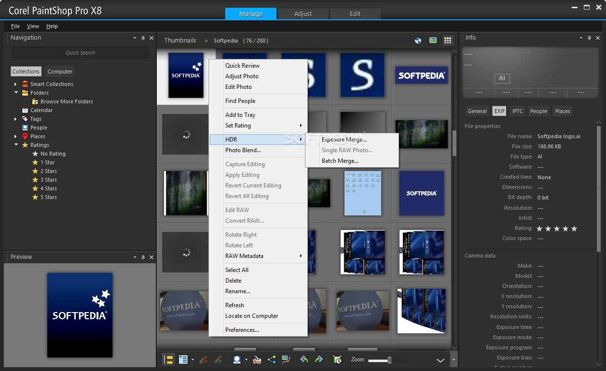Collapse the Folders tree node
606x371 pixels.
click(16, 93)
